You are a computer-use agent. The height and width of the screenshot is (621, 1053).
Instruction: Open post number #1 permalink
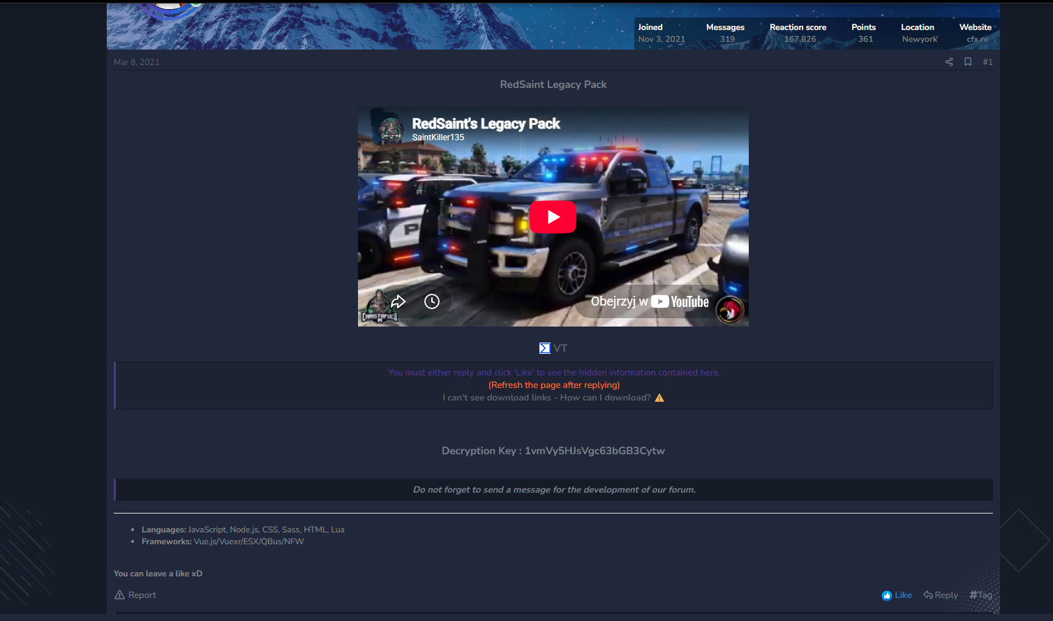987,62
